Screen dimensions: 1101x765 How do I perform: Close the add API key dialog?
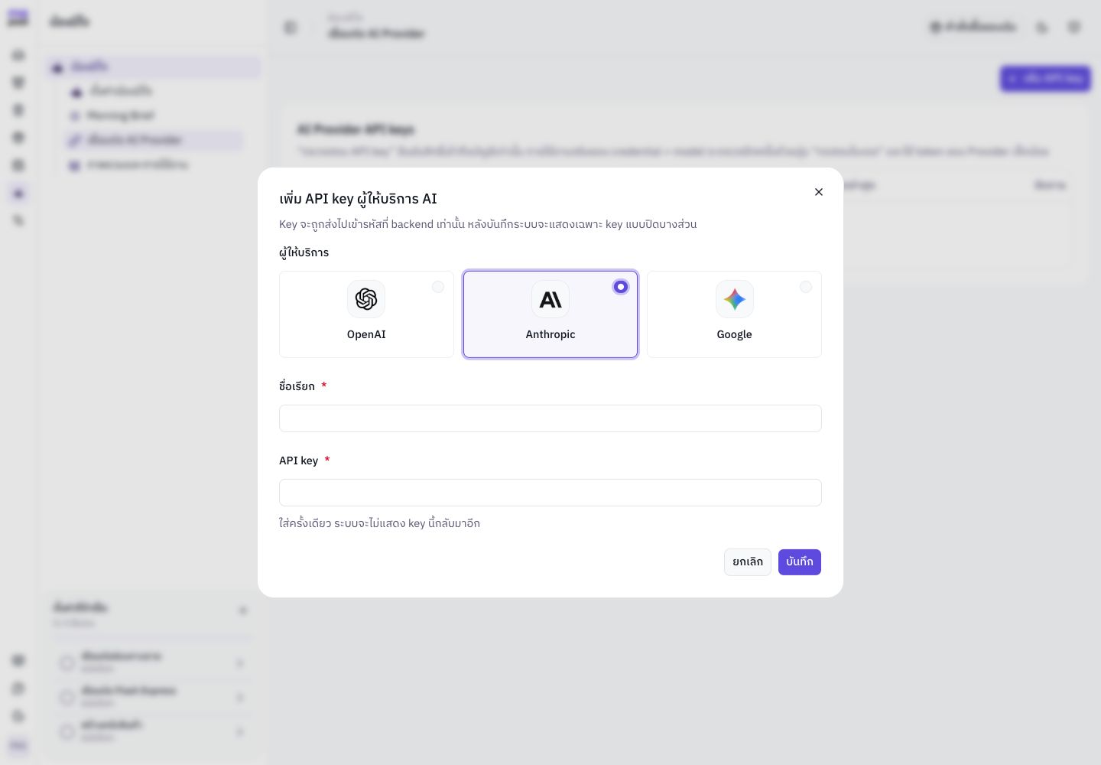click(x=819, y=192)
